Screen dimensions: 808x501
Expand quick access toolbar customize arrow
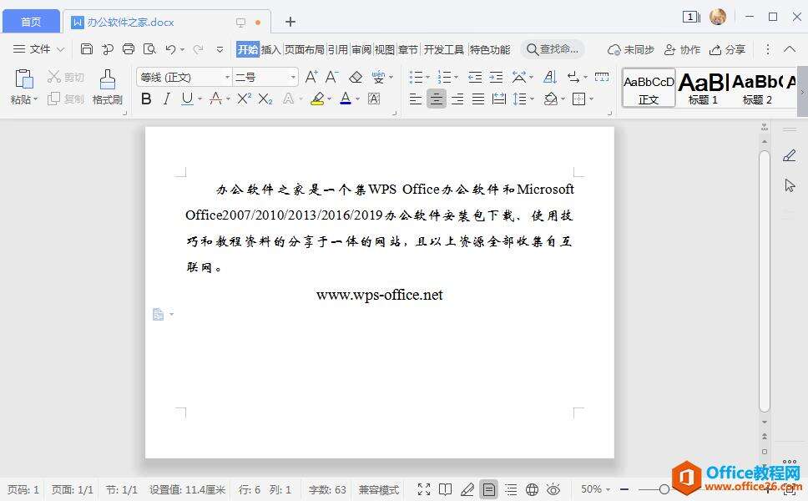coord(220,49)
